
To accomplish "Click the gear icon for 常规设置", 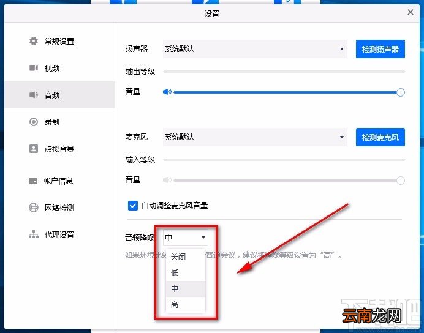I will tap(34, 41).
